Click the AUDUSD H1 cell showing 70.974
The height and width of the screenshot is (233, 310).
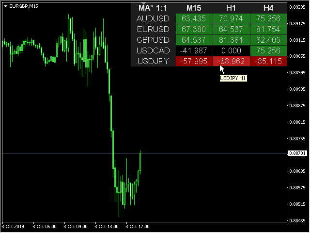[x=231, y=18]
